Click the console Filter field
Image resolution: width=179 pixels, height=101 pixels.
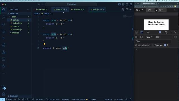[x=153, y=41]
